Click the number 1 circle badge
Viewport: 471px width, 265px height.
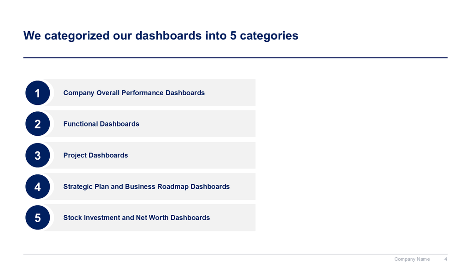click(37, 93)
